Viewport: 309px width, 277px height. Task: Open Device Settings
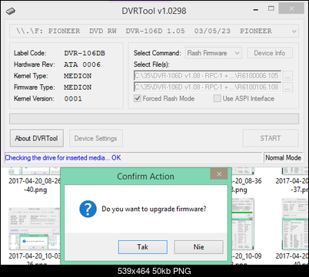[96, 138]
